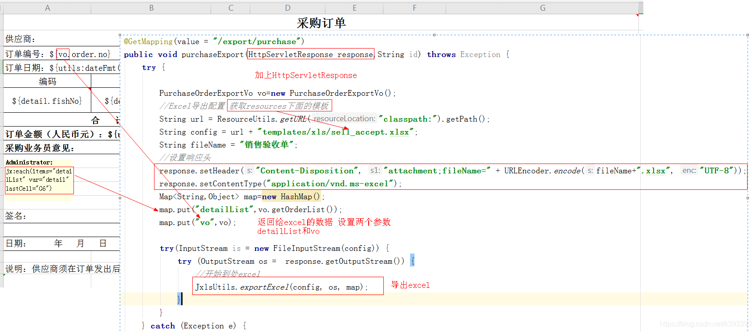The image size is (756, 332).
Task: Click the new HashMap() code line
Action: coord(242,197)
